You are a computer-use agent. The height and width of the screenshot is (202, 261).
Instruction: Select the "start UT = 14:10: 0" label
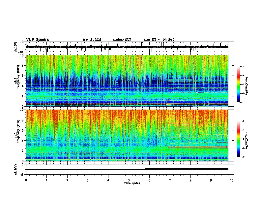159,40
